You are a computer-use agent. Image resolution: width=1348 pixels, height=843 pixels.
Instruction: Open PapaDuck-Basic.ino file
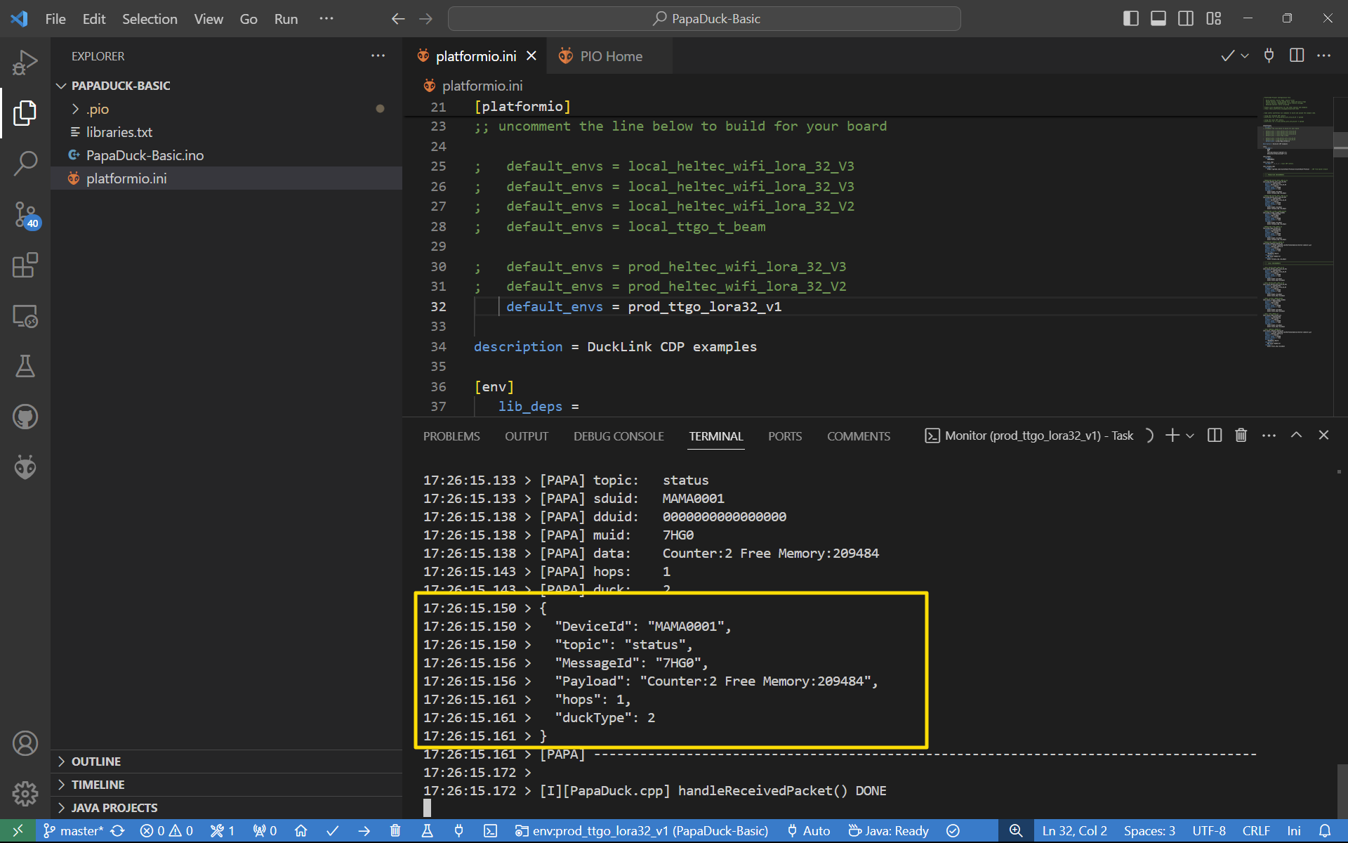[226, 155]
